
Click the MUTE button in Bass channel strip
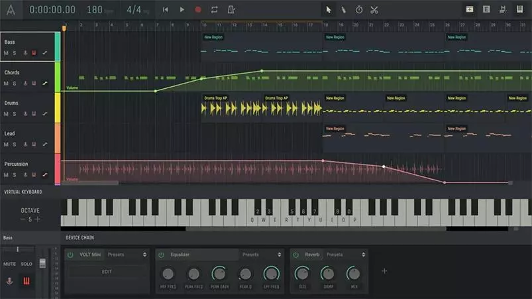(9, 264)
